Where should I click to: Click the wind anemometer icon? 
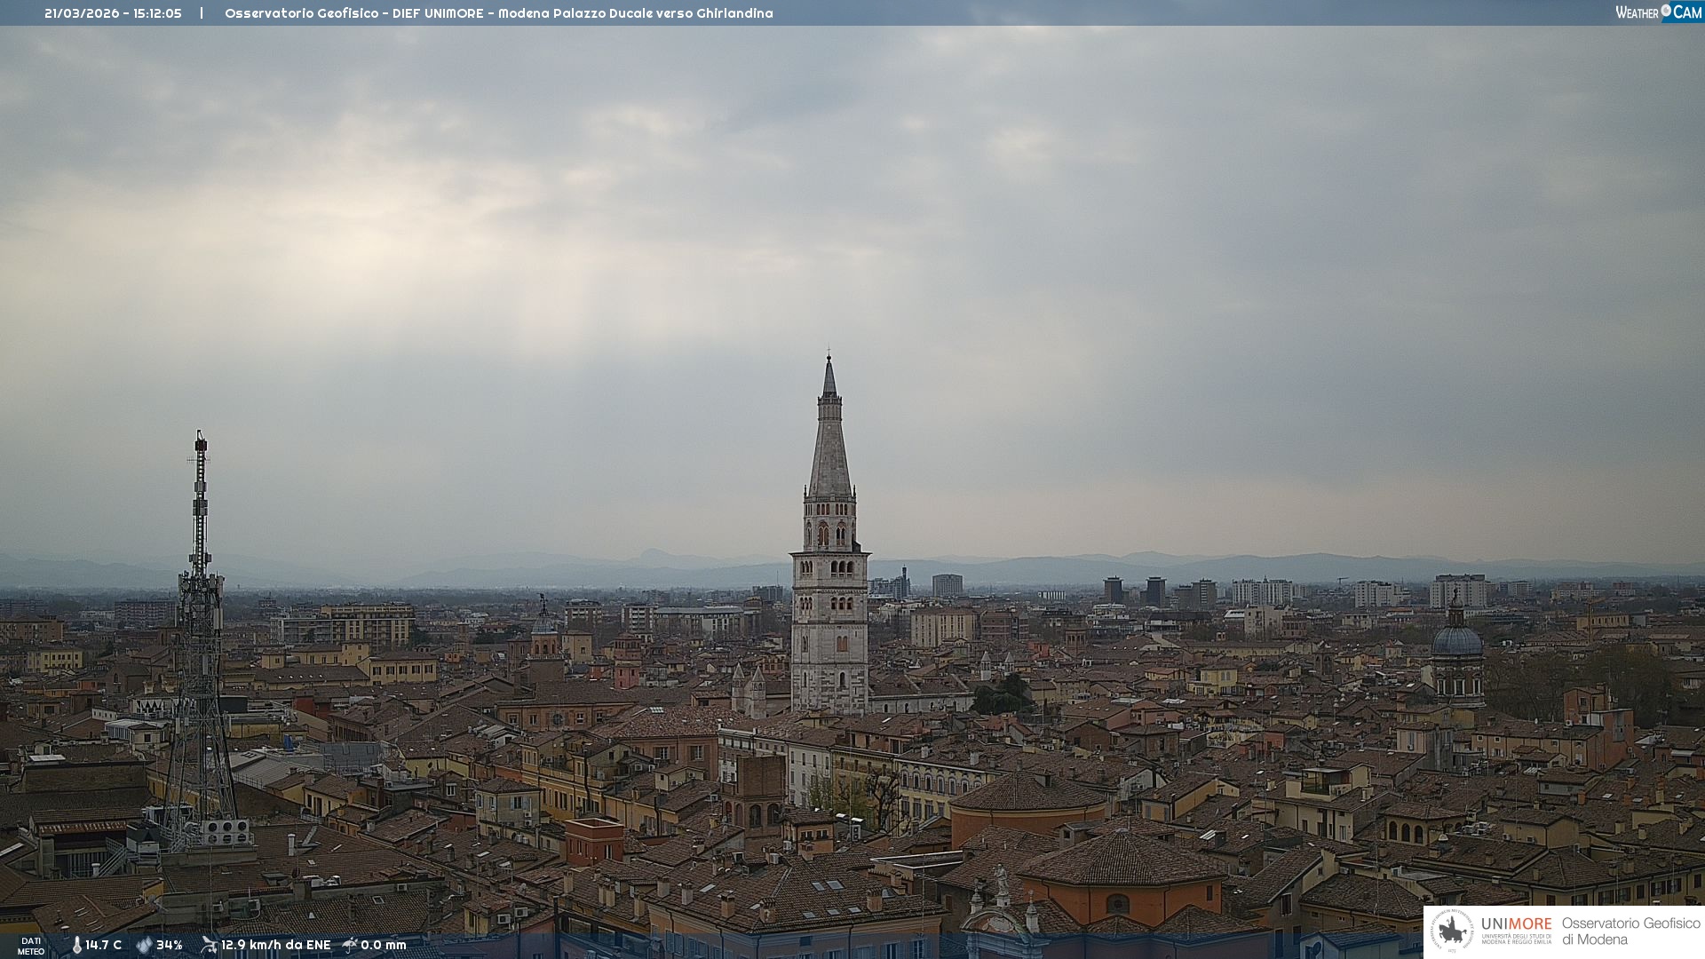[209, 945]
